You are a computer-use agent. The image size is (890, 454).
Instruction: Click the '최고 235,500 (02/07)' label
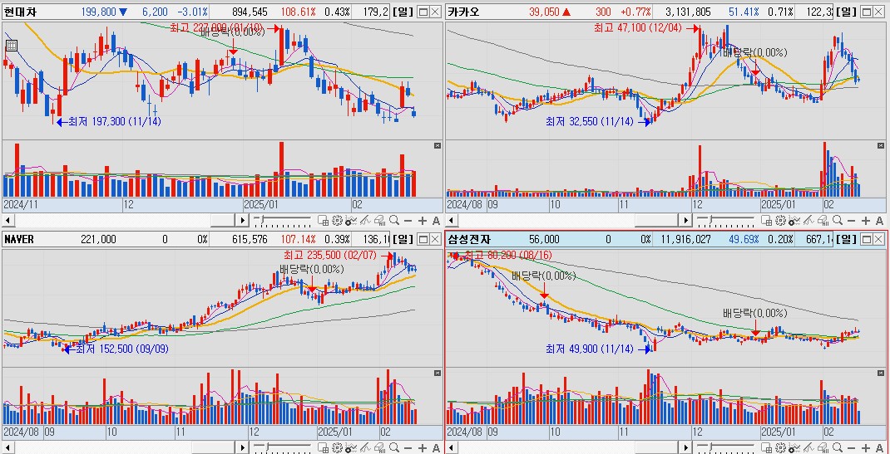coord(329,254)
